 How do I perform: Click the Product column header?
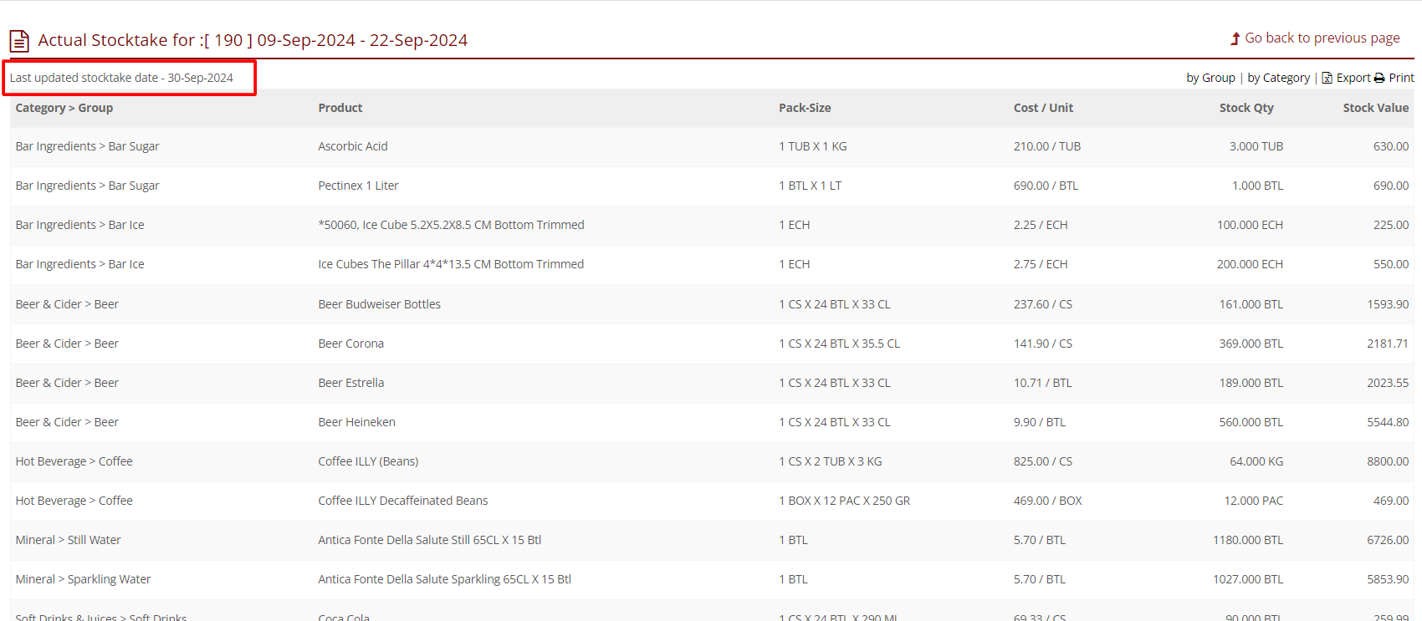[340, 108]
